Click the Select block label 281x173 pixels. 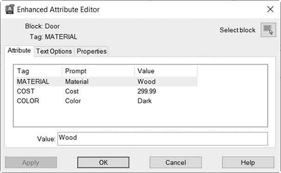(x=238, y=30)
